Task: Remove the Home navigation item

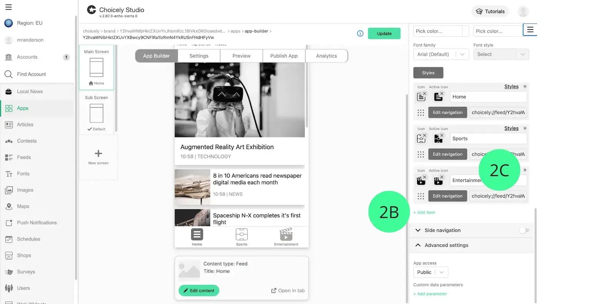Action: (525, 86)
